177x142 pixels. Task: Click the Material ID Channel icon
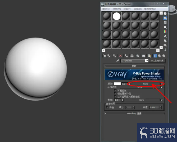point(143,56)
